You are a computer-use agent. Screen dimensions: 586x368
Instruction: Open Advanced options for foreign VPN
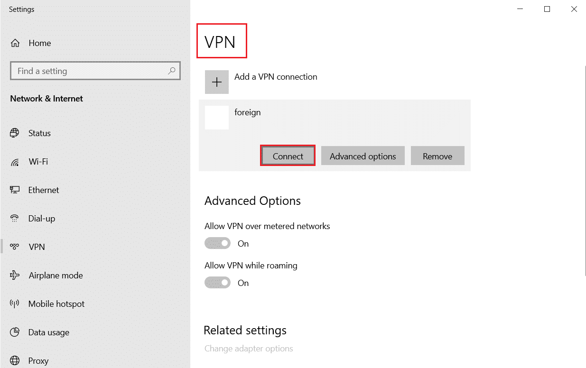tap(363, 156)
